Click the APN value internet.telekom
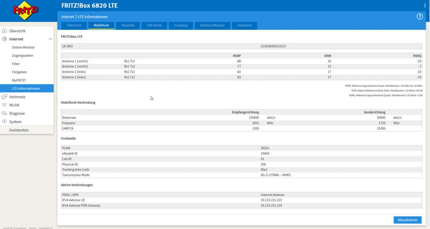The image size is (430, 229). click(x=272, y=195)
